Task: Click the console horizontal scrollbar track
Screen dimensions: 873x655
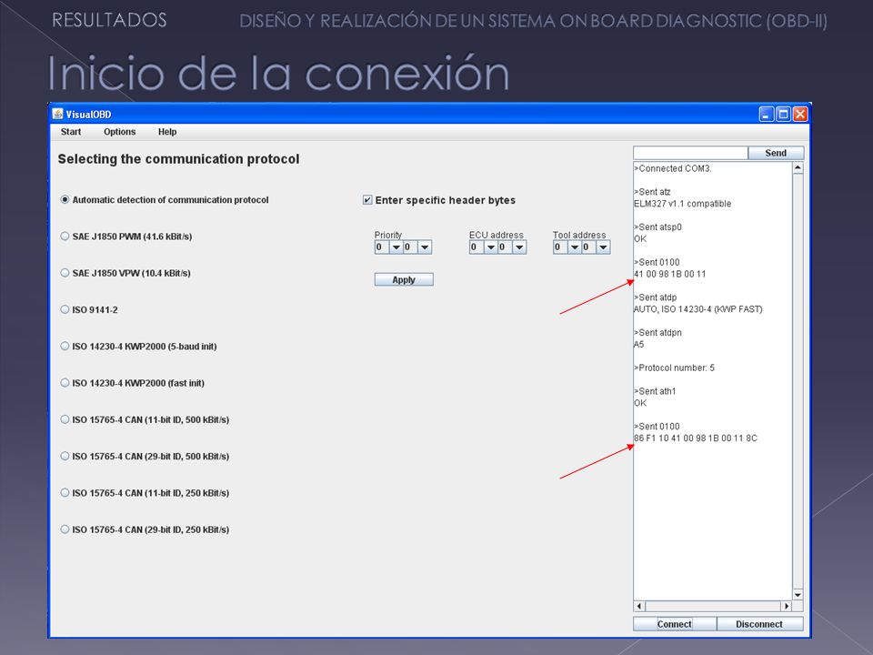Action: click(x=713, y=606)
